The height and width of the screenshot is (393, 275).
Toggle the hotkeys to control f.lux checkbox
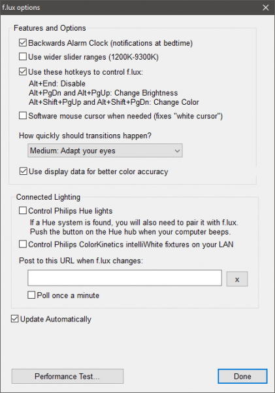pyautogui.click(x=23, y=72)
